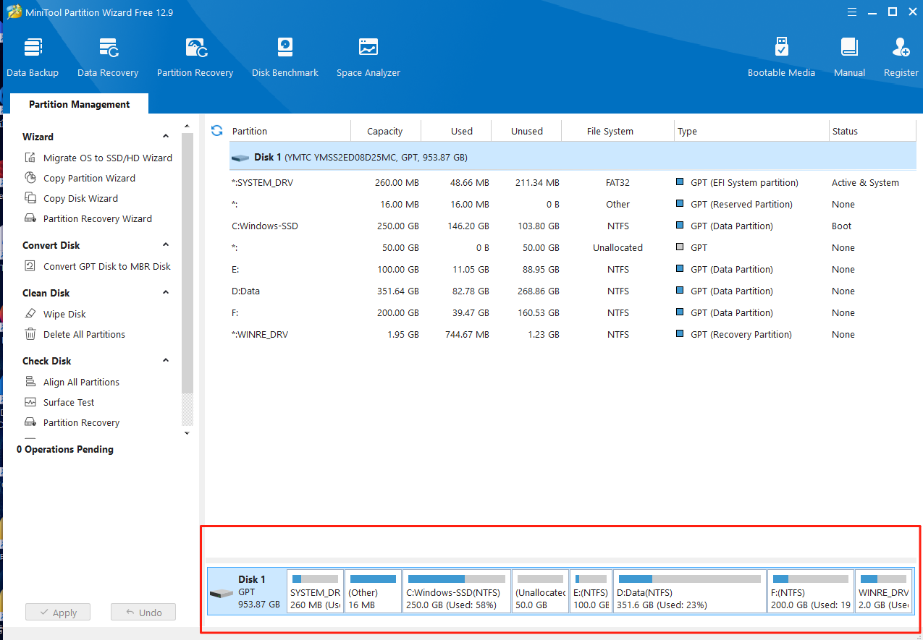
Task: Click sidebar scroll up arrow
Action: pos(187,126)
